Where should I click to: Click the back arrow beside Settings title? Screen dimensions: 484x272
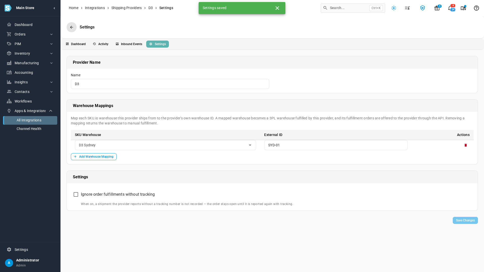coord(72,27)
